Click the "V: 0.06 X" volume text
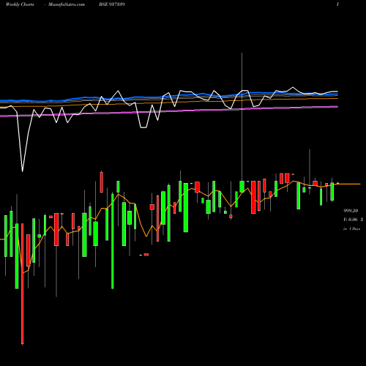 click(353, 220)
